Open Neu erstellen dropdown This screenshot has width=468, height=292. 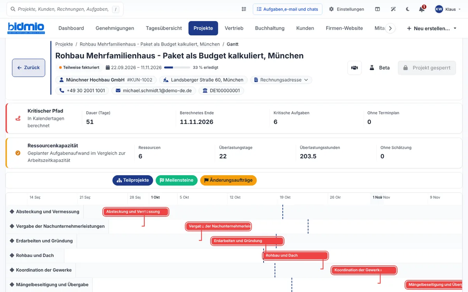pos(432,28)
